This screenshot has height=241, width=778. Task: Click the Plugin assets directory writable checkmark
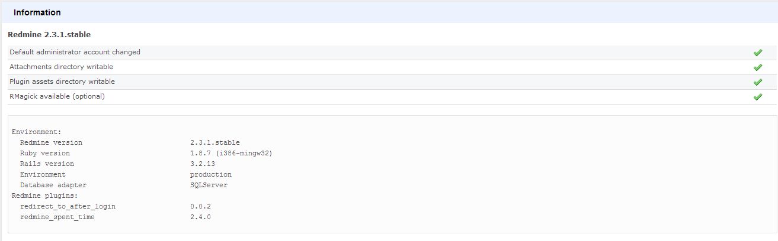pyautogui.click(x=757, y=82)
